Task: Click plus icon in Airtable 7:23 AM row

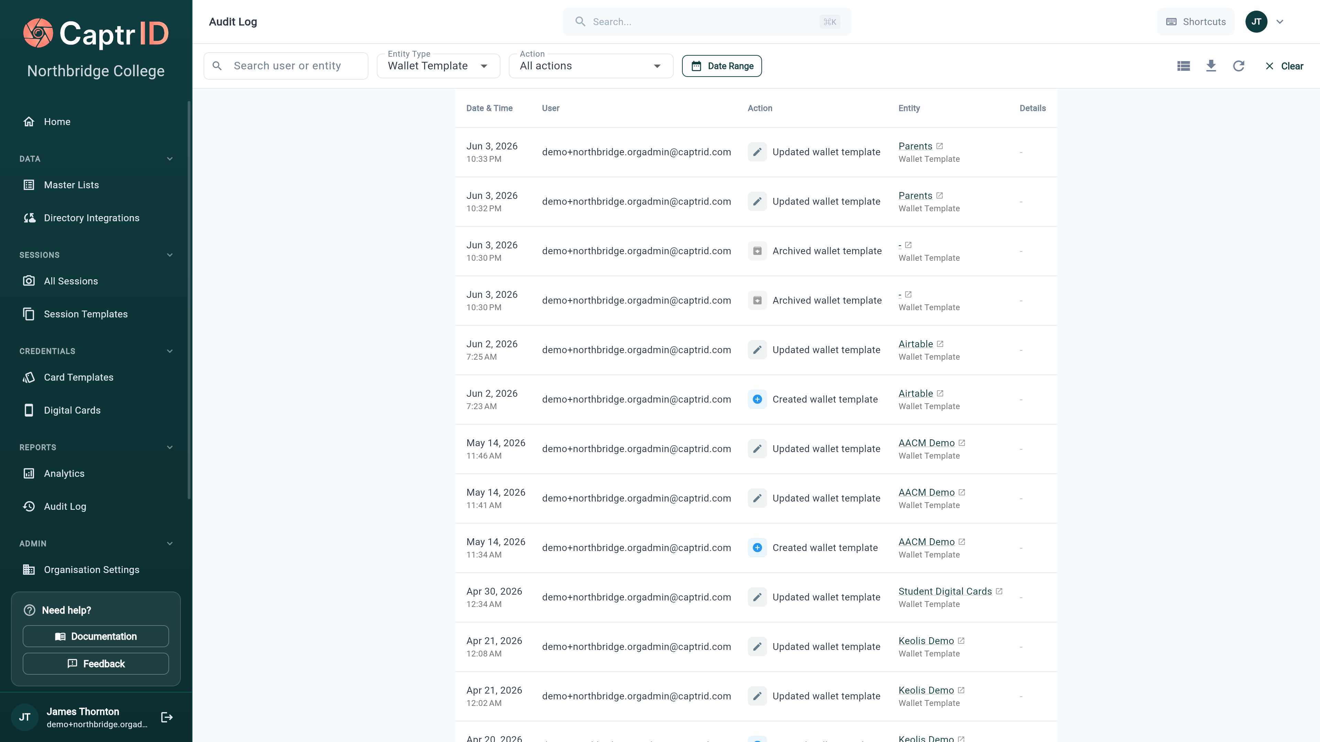Action: [757, 400]
